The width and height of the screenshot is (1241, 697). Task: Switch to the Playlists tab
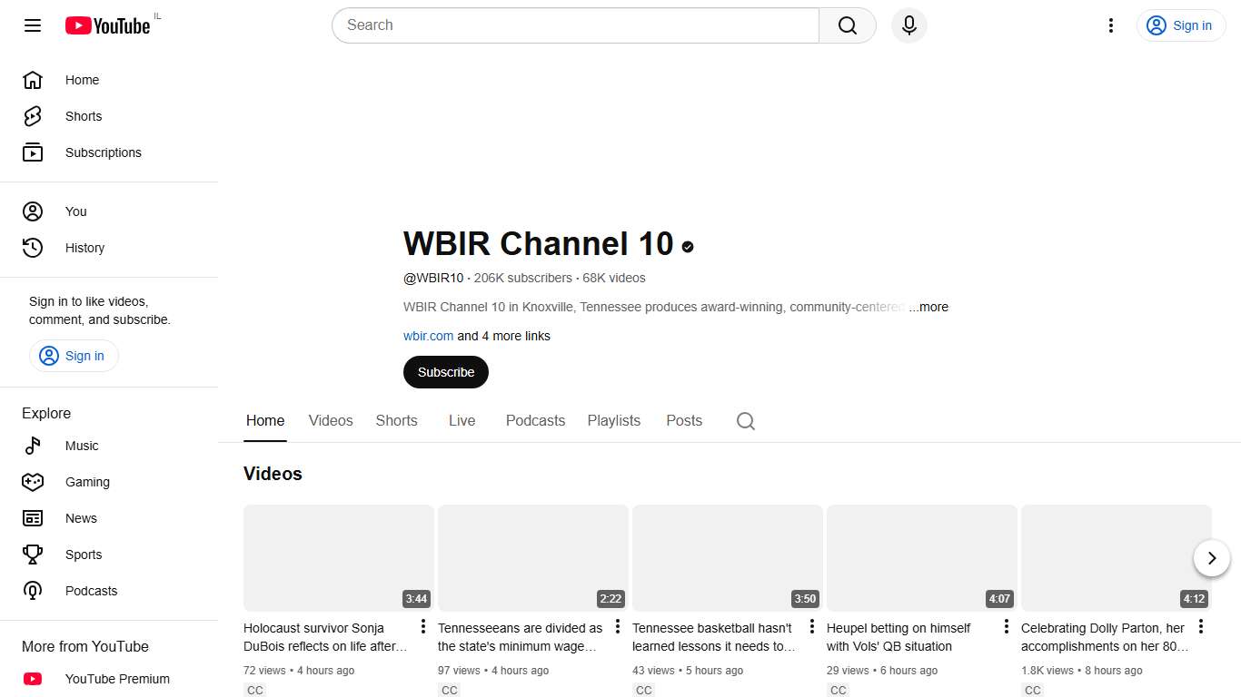tap(613, 420)
